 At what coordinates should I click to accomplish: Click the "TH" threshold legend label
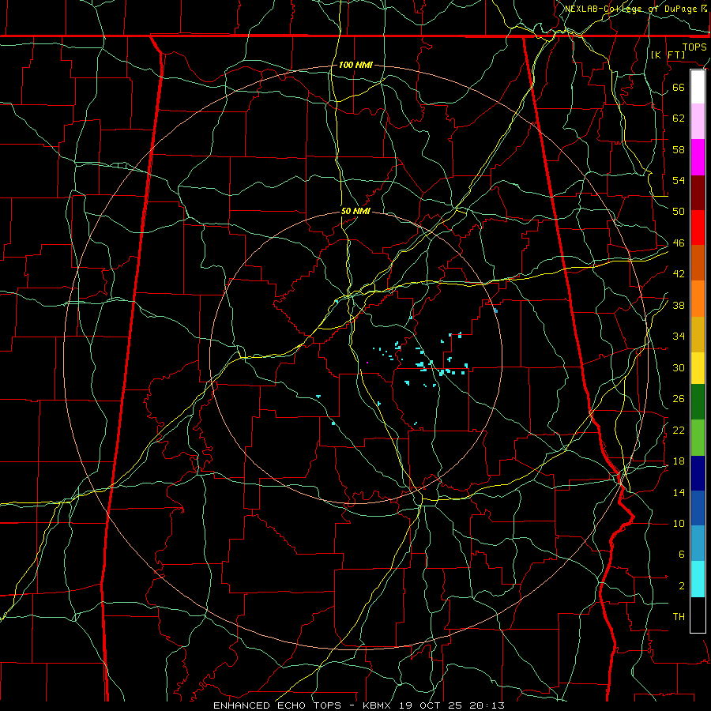point(679,616)
